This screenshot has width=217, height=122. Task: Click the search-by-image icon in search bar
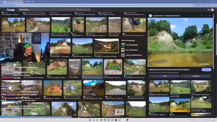85,9
